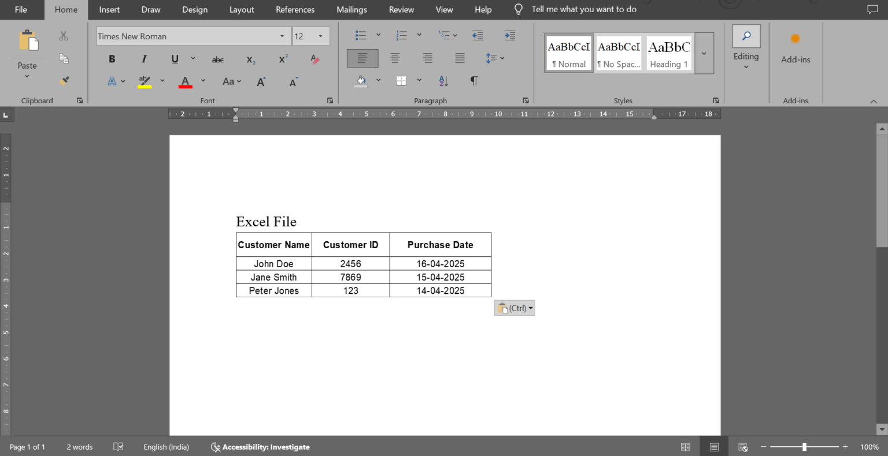888x456 pixels.
Task: Cut the selection using the Cut icon
Action: pos(64,36)
